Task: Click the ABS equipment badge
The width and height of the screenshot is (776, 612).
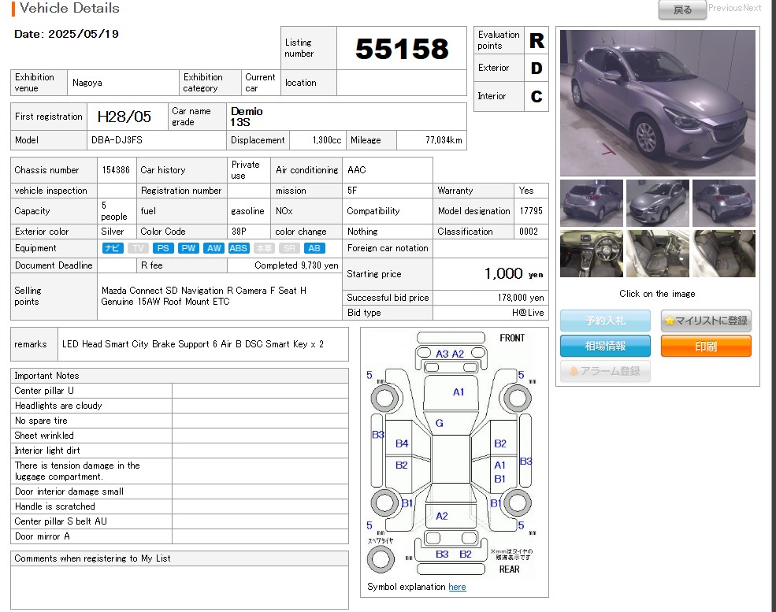Action: tap(239, 248)
